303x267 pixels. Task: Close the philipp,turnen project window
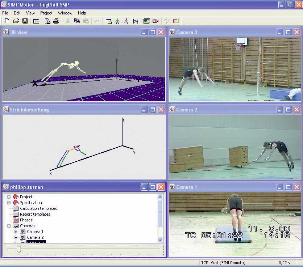tap(161, 187)
